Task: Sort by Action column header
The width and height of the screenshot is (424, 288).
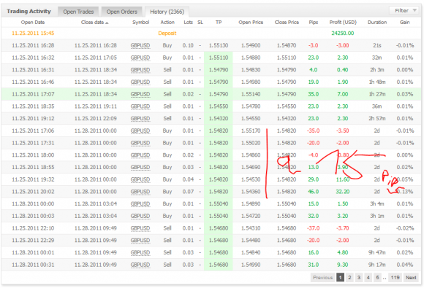Action: click(x=167, y=23)
